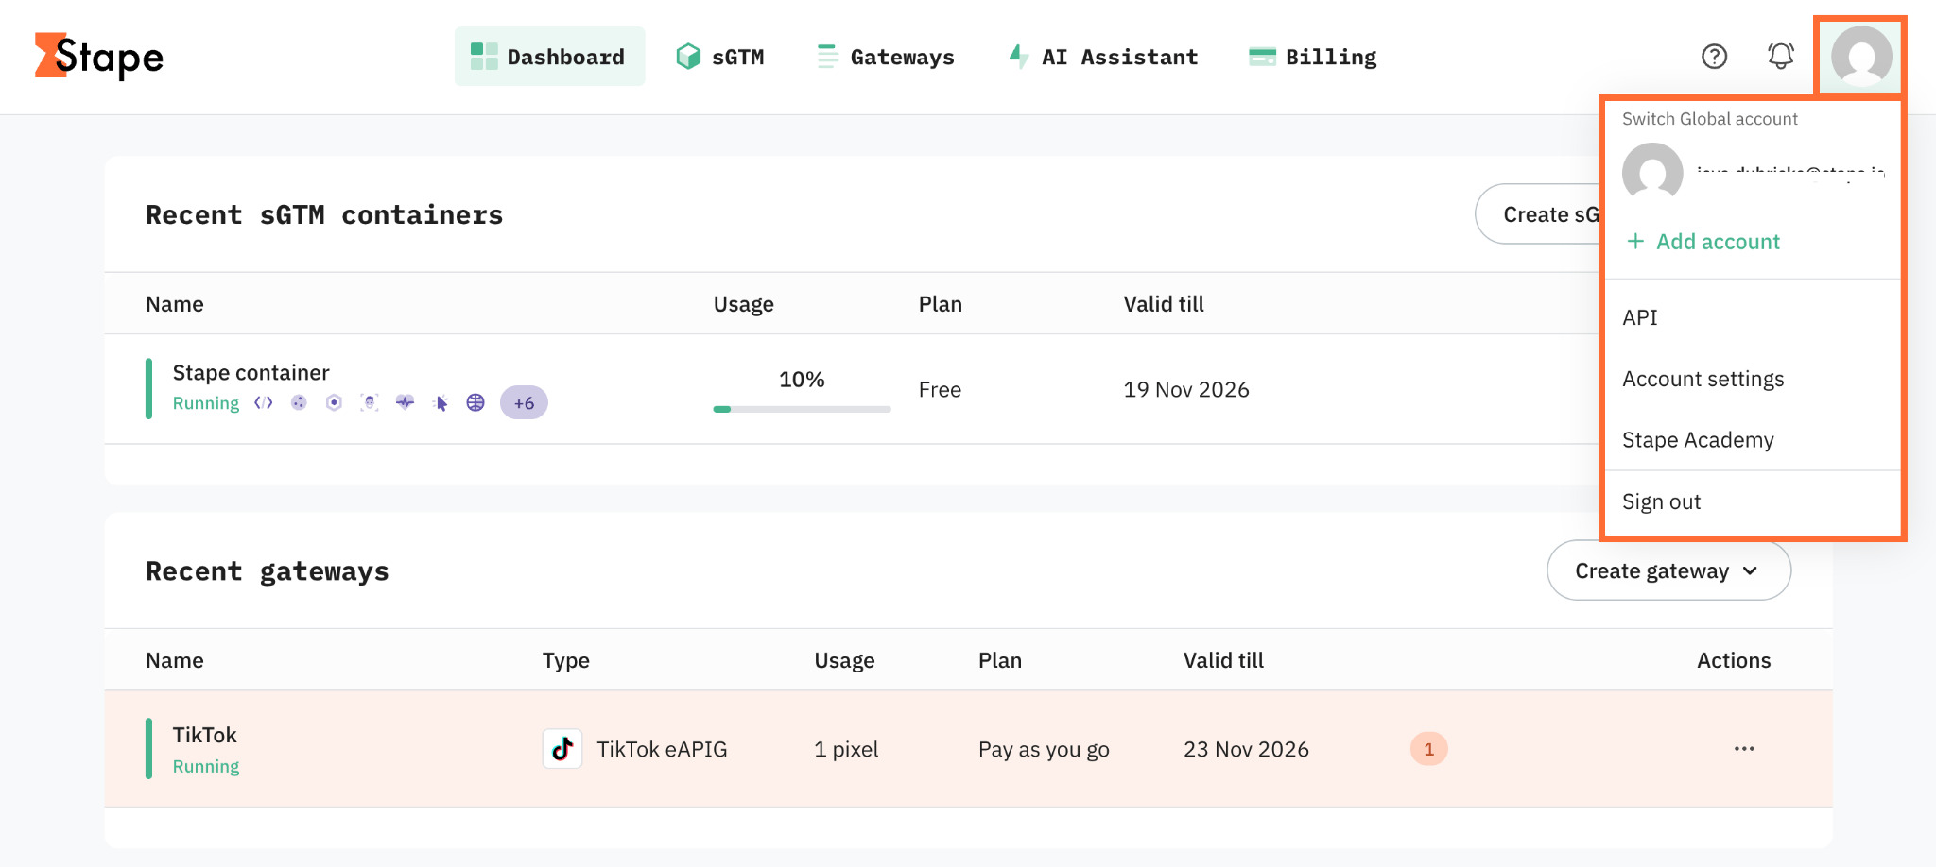The height and width of the screenshot is (867, 1936).
Task: Open the AI Assistant tab
Action: 1103,57
